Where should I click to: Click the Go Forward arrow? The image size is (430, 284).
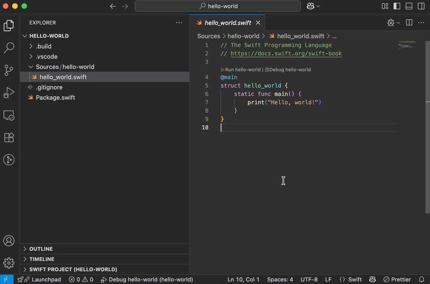[x=125, y=6]
